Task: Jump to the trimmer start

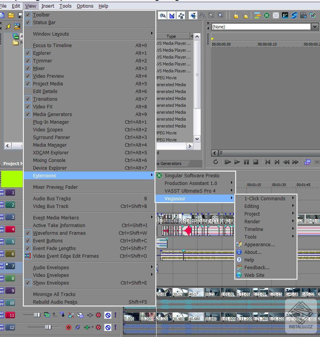Action: 268,162
